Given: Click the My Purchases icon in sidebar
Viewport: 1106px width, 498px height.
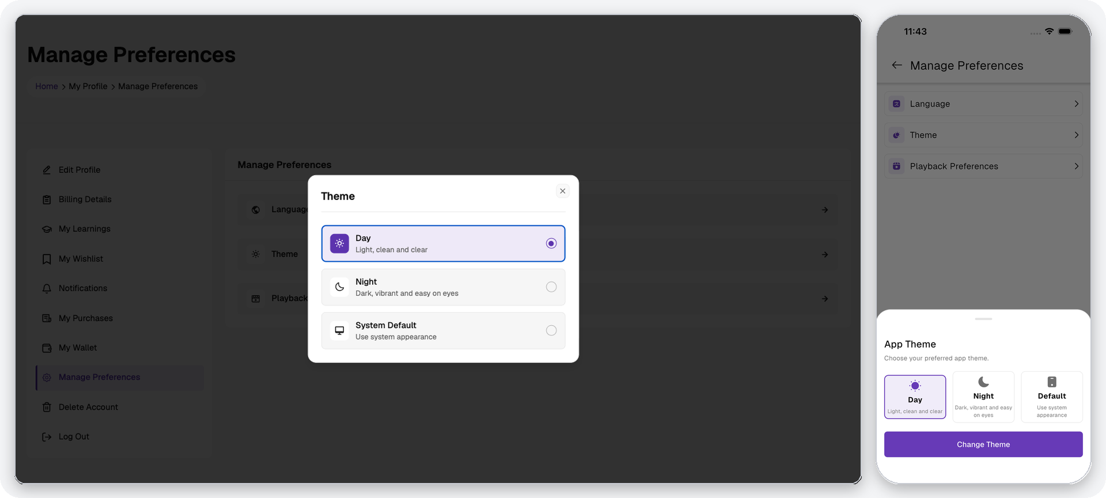Looking at the screenshot, I should pyautogui.click(x=47, y=318).
